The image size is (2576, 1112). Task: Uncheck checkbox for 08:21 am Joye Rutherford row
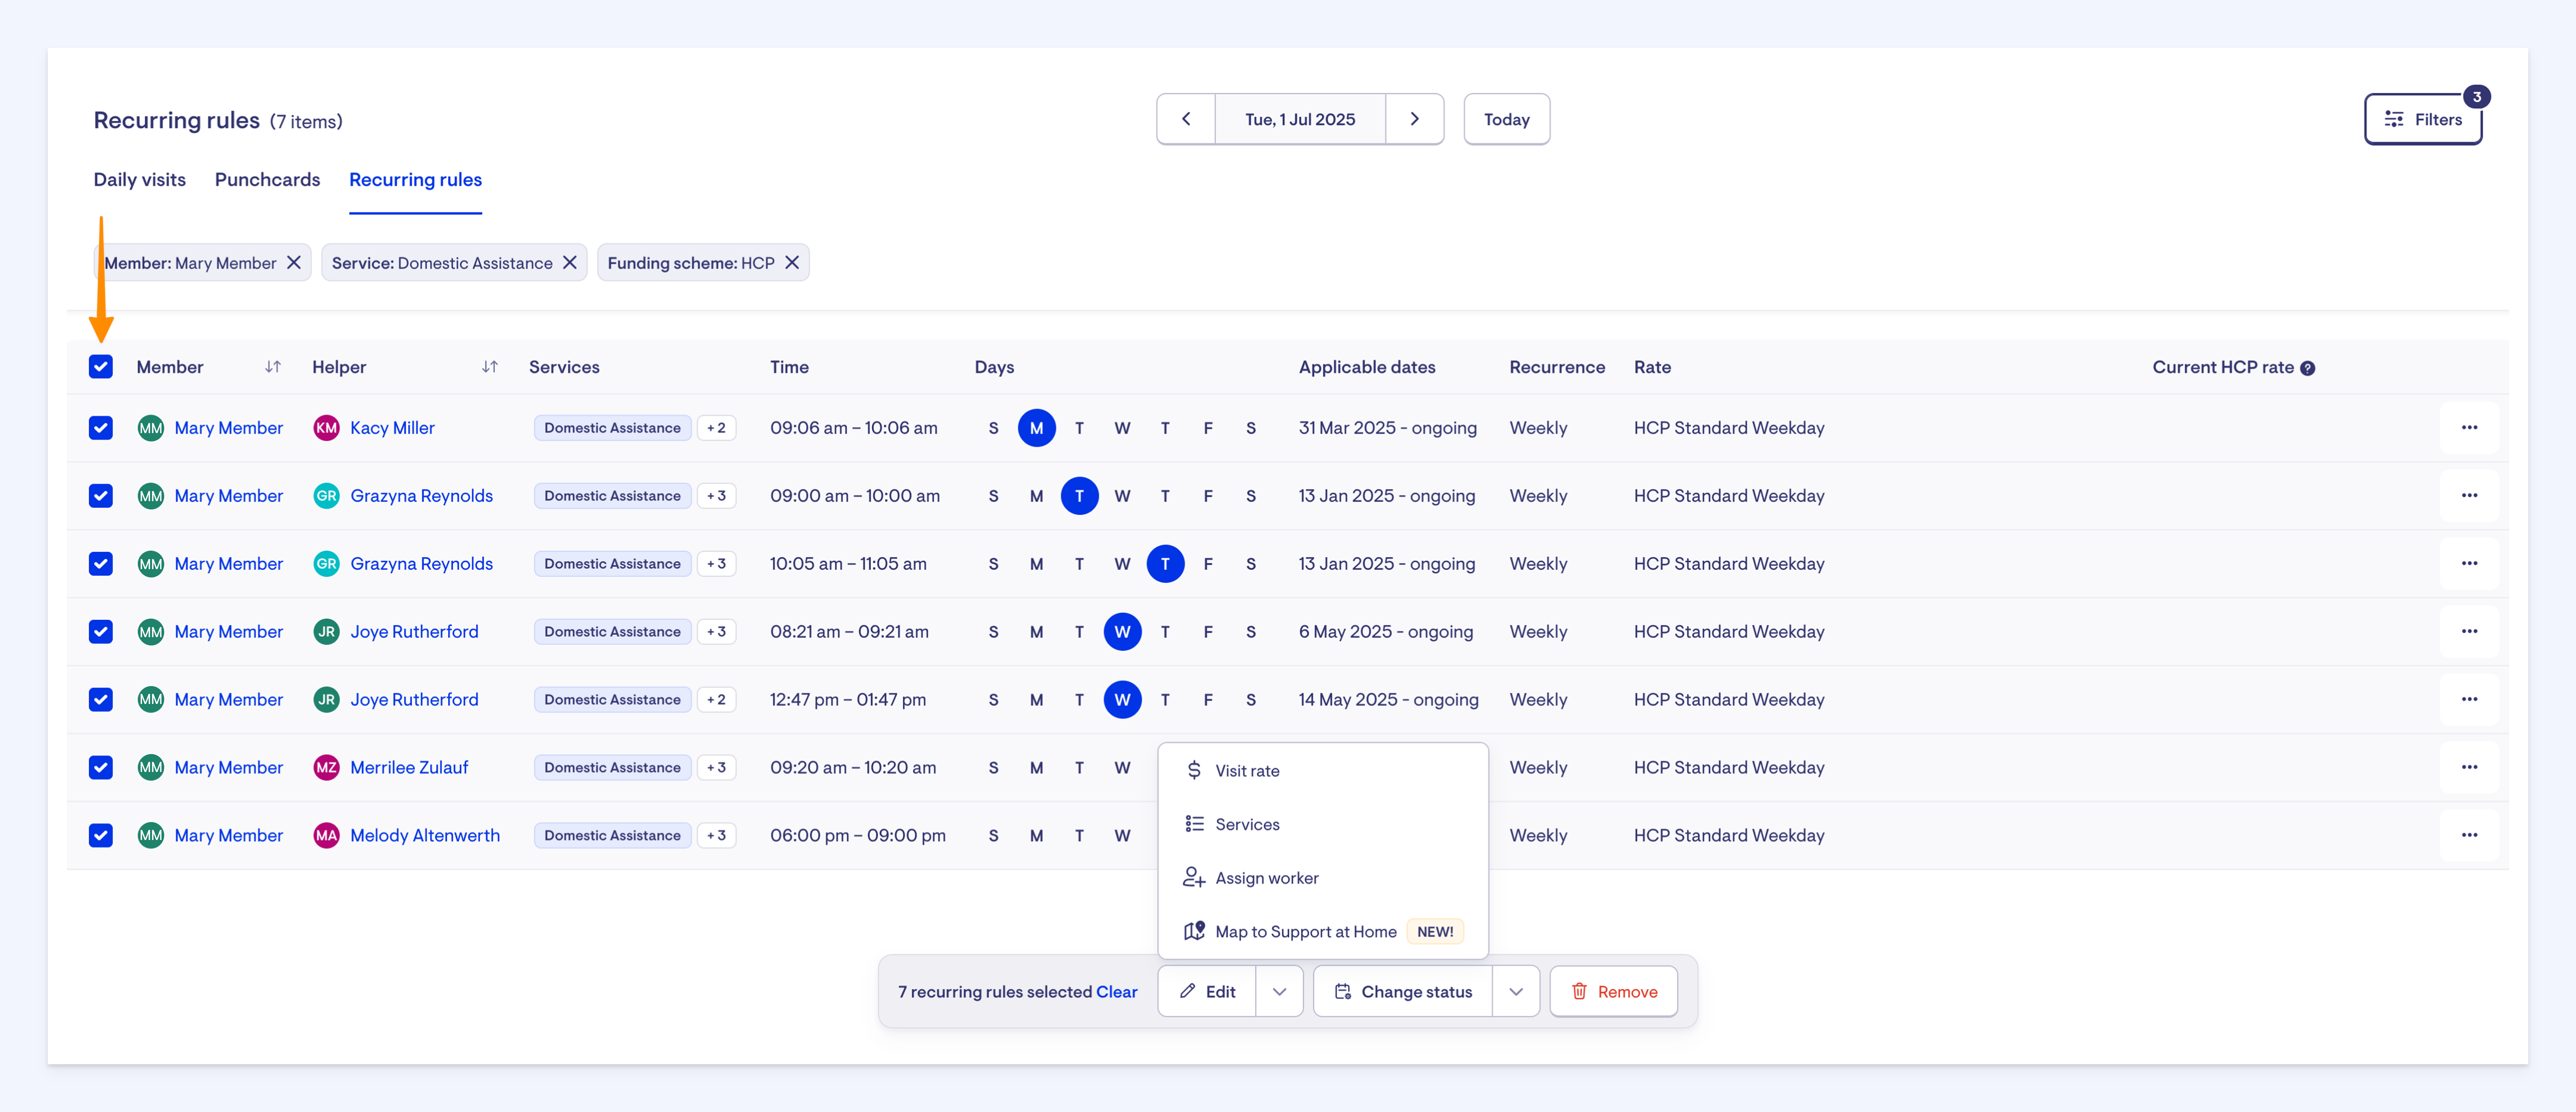click(x=101, y=632)
